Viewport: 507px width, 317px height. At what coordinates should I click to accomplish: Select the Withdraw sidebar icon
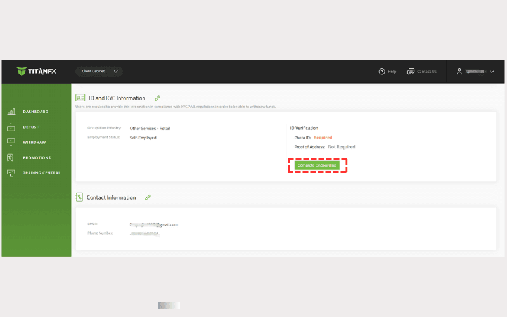pos(11,142)
